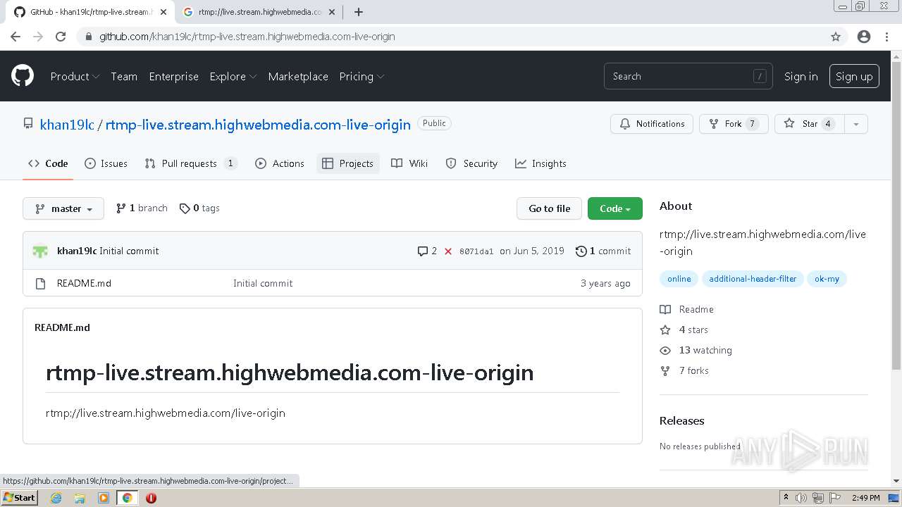Close the rtmp://live.stream Google tab
Image resolution: width=902 pixels, height=507 pixels.
(332, 12)
